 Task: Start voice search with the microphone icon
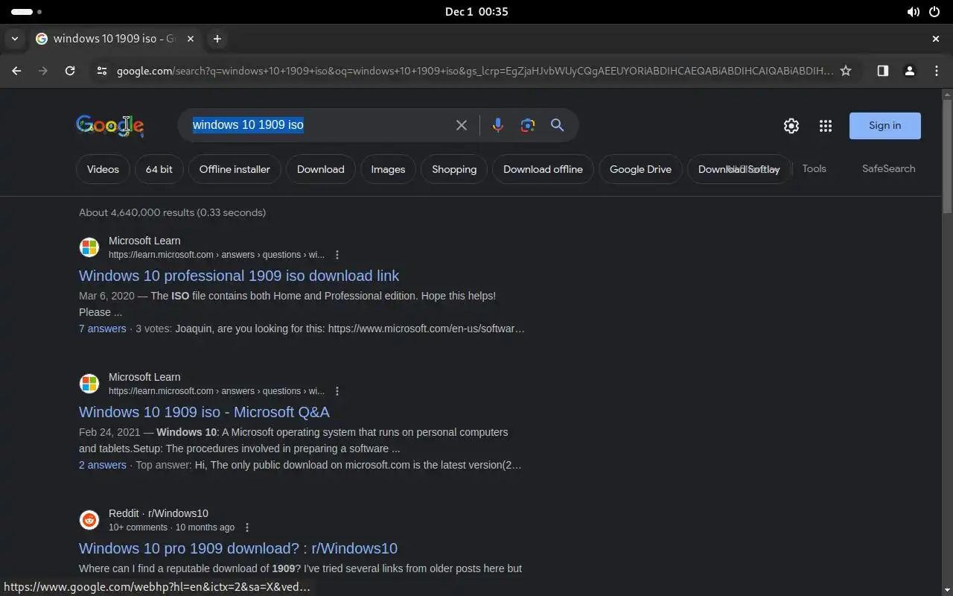click(x=498, y=125)
